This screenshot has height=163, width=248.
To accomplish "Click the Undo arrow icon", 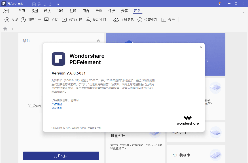I will [x=45, y=4].
